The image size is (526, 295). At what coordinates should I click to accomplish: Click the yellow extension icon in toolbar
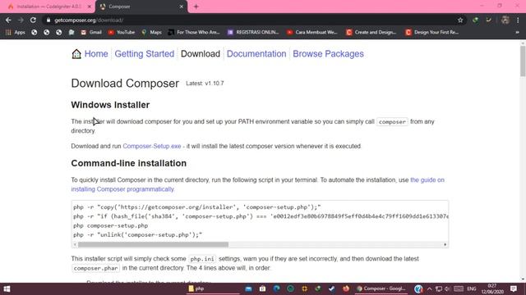point(489,20)
